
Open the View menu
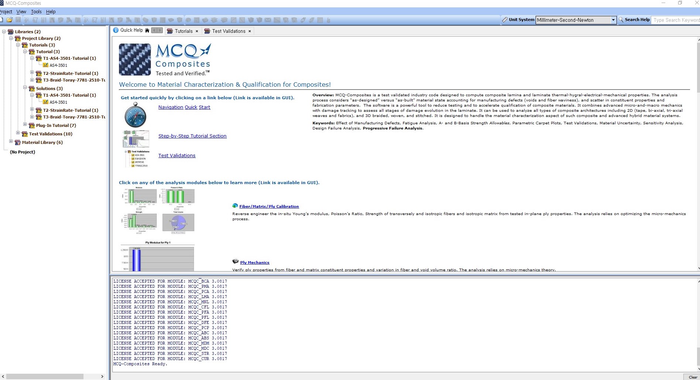tap(21, 12)
